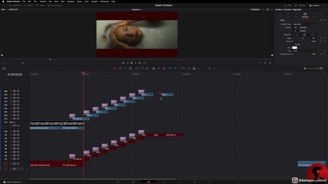Viewport: 328px width, 184px height.
Task: Click the playhead at top of ruler
Action: point(83,73)
